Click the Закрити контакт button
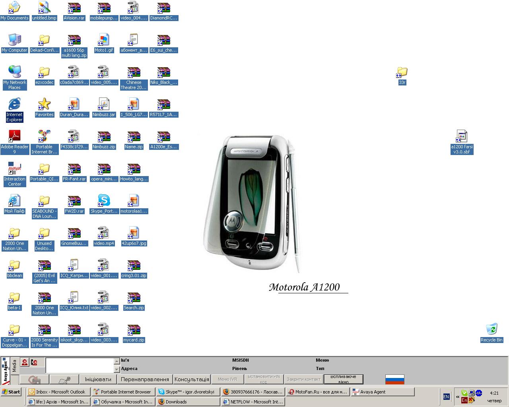The width and height of the screenshot is (509, 407). pyautogui.click(x=303, y=379)
